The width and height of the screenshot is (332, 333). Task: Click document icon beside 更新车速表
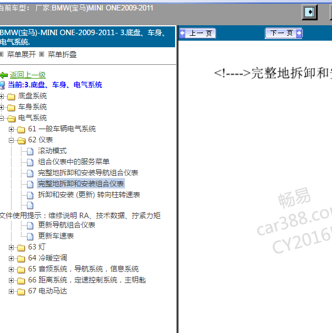(x=30, y=236)
